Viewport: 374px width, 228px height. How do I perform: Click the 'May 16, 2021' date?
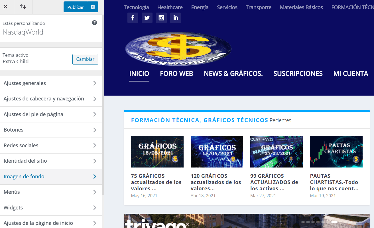pos(144,196)
